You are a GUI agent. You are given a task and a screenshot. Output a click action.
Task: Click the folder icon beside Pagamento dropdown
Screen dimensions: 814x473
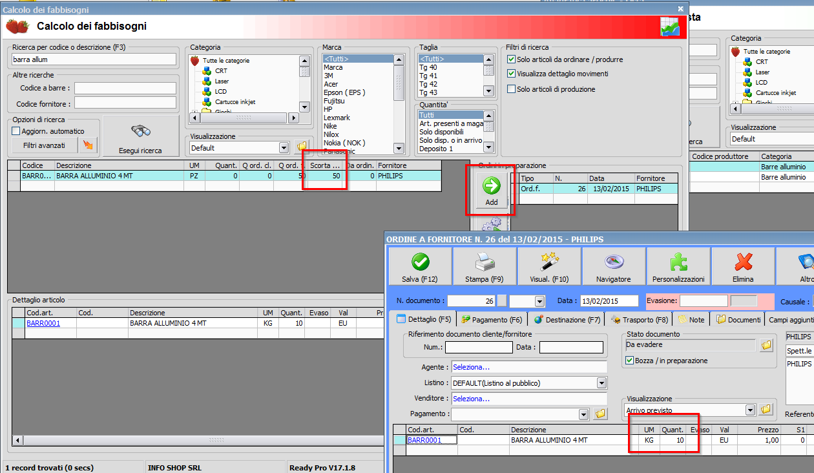(x=600, y=414)
